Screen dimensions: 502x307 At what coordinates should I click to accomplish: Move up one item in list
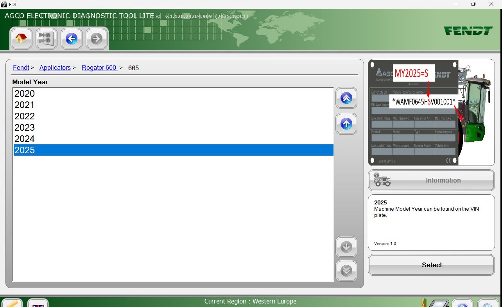coord(346,124)
